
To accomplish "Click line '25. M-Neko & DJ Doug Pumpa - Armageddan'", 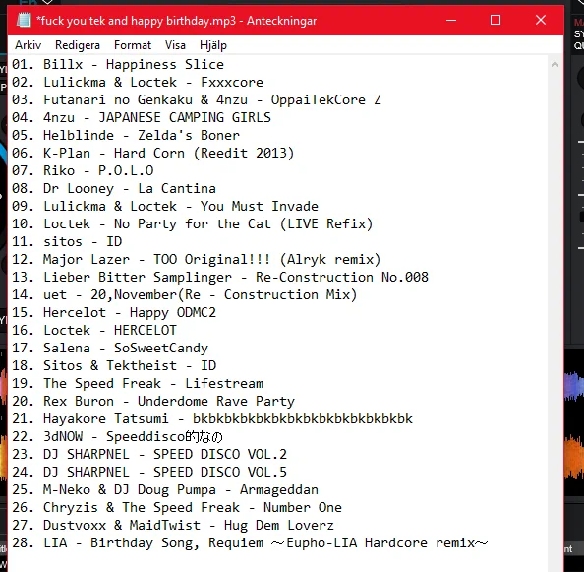I will 165,489.
